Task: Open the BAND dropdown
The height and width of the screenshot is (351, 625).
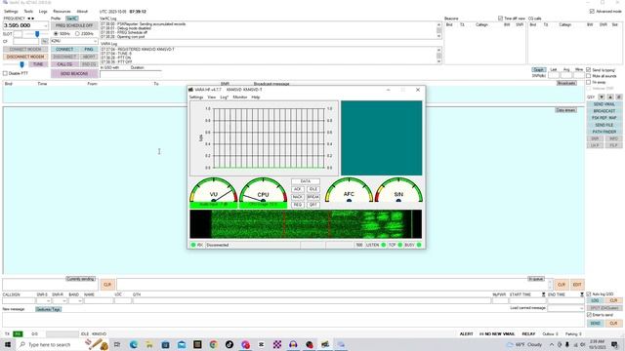Action: coord(80,301)
